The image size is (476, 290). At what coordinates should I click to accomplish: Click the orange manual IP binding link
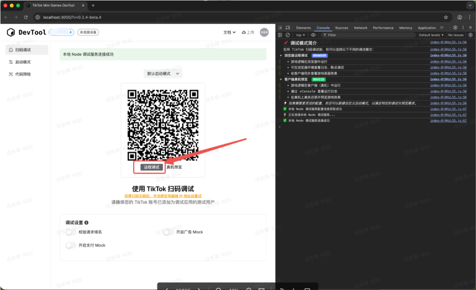pyautogui.click(x=163, y=196)
